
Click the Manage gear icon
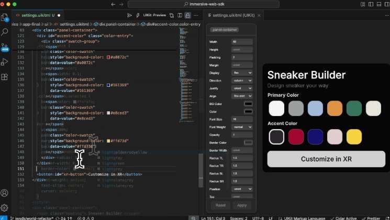coord(5,207)
